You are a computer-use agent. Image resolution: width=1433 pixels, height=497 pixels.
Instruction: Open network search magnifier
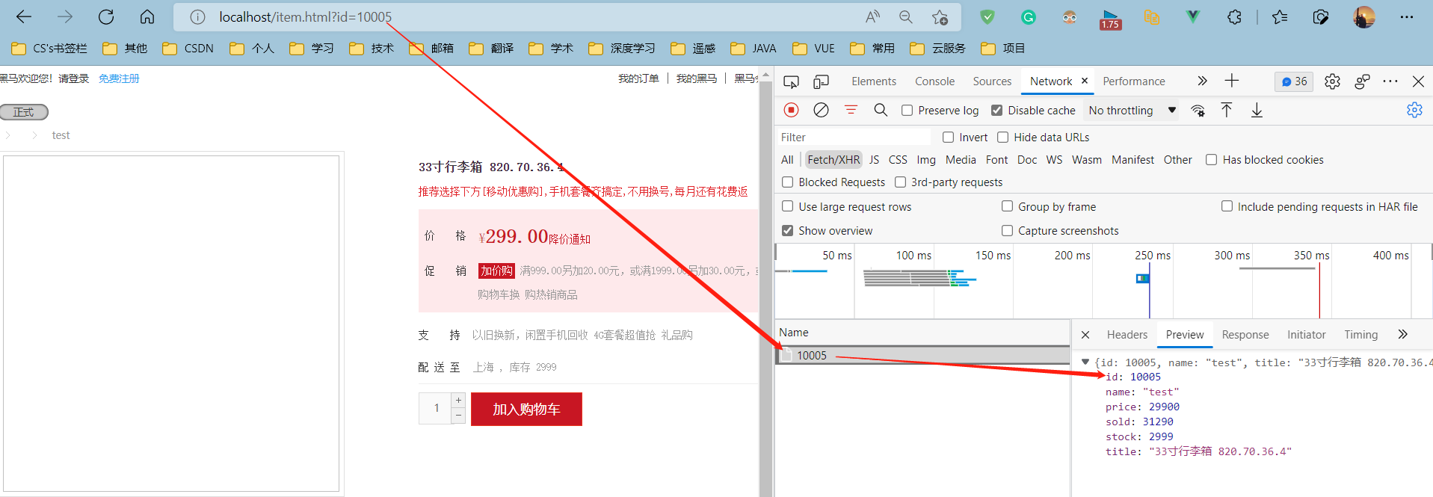pyautogui.click(x=881, y=110)
